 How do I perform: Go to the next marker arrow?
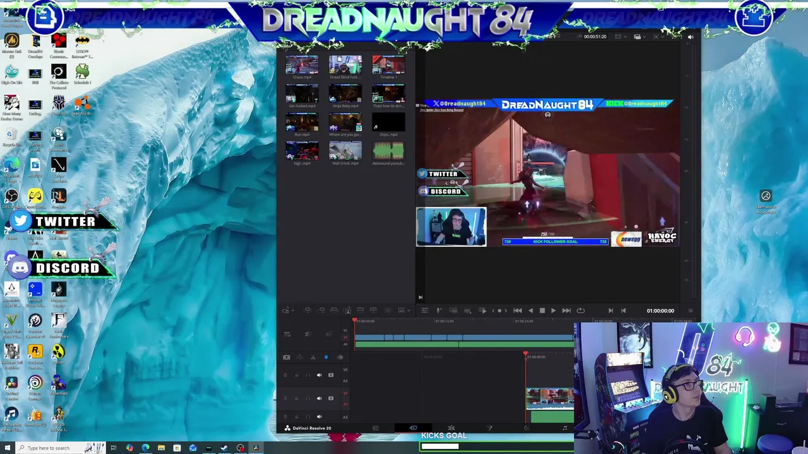tap(505, 310)
